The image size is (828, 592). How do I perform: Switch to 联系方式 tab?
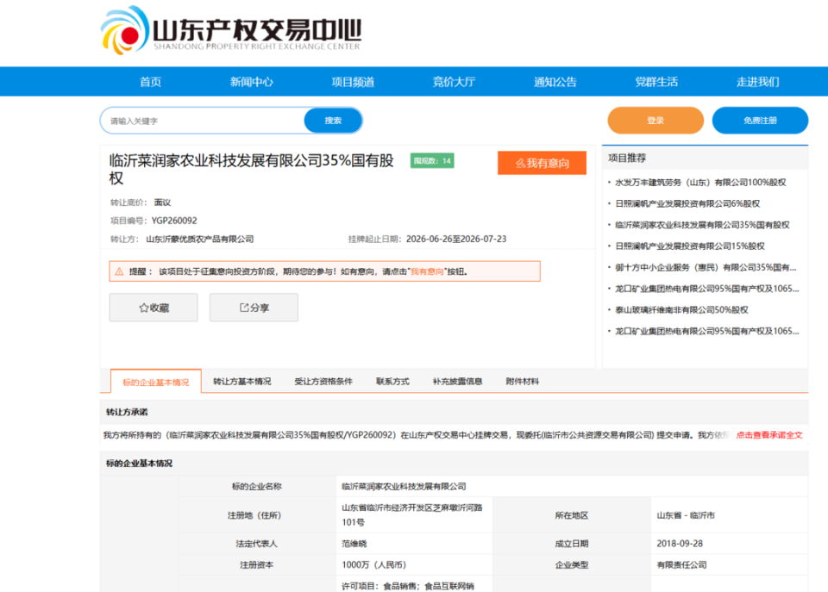392,381
